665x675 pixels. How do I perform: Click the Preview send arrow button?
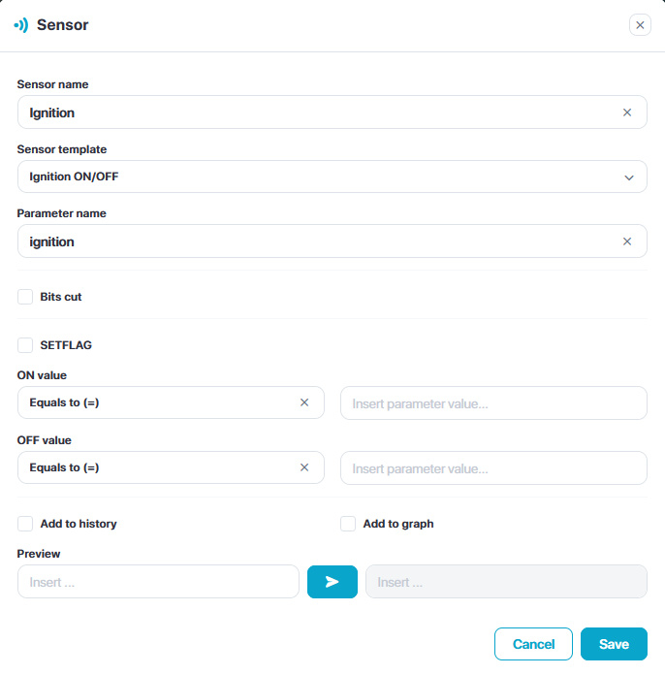(332, 582)
